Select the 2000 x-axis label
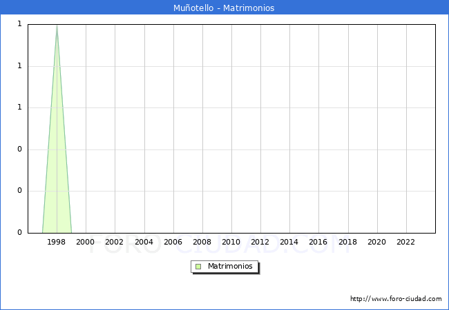Viewport: 449px width, 310px height. pyautogui.click(x=86, y=242)
